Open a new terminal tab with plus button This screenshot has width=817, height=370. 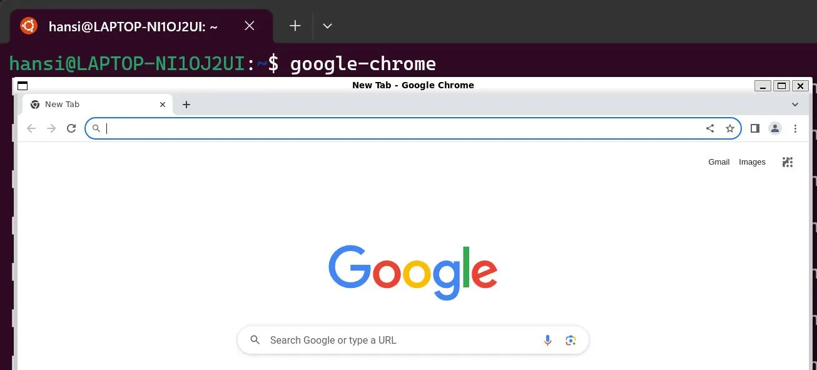pos(295,26)
